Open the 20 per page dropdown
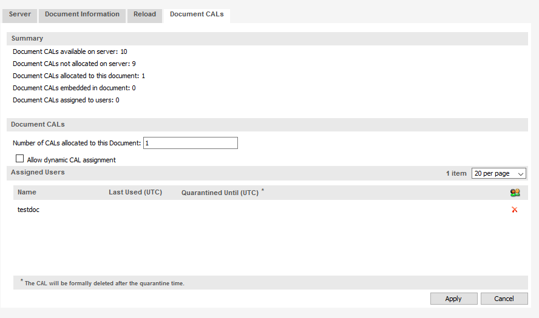 (499, 174)
